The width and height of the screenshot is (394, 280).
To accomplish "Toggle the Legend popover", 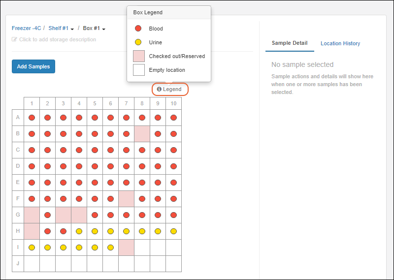I will 169,89.
